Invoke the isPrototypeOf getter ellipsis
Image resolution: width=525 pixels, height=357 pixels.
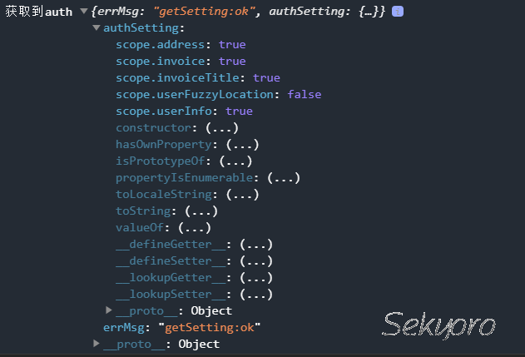pyautogui.click(x=235, y=161)
